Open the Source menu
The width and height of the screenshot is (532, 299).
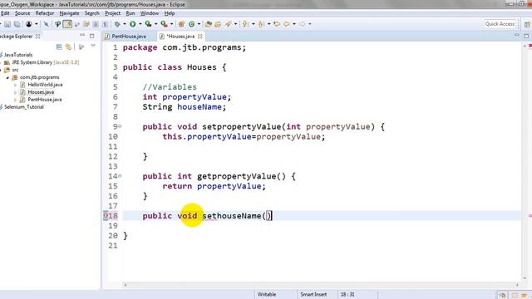pos(22,13)
